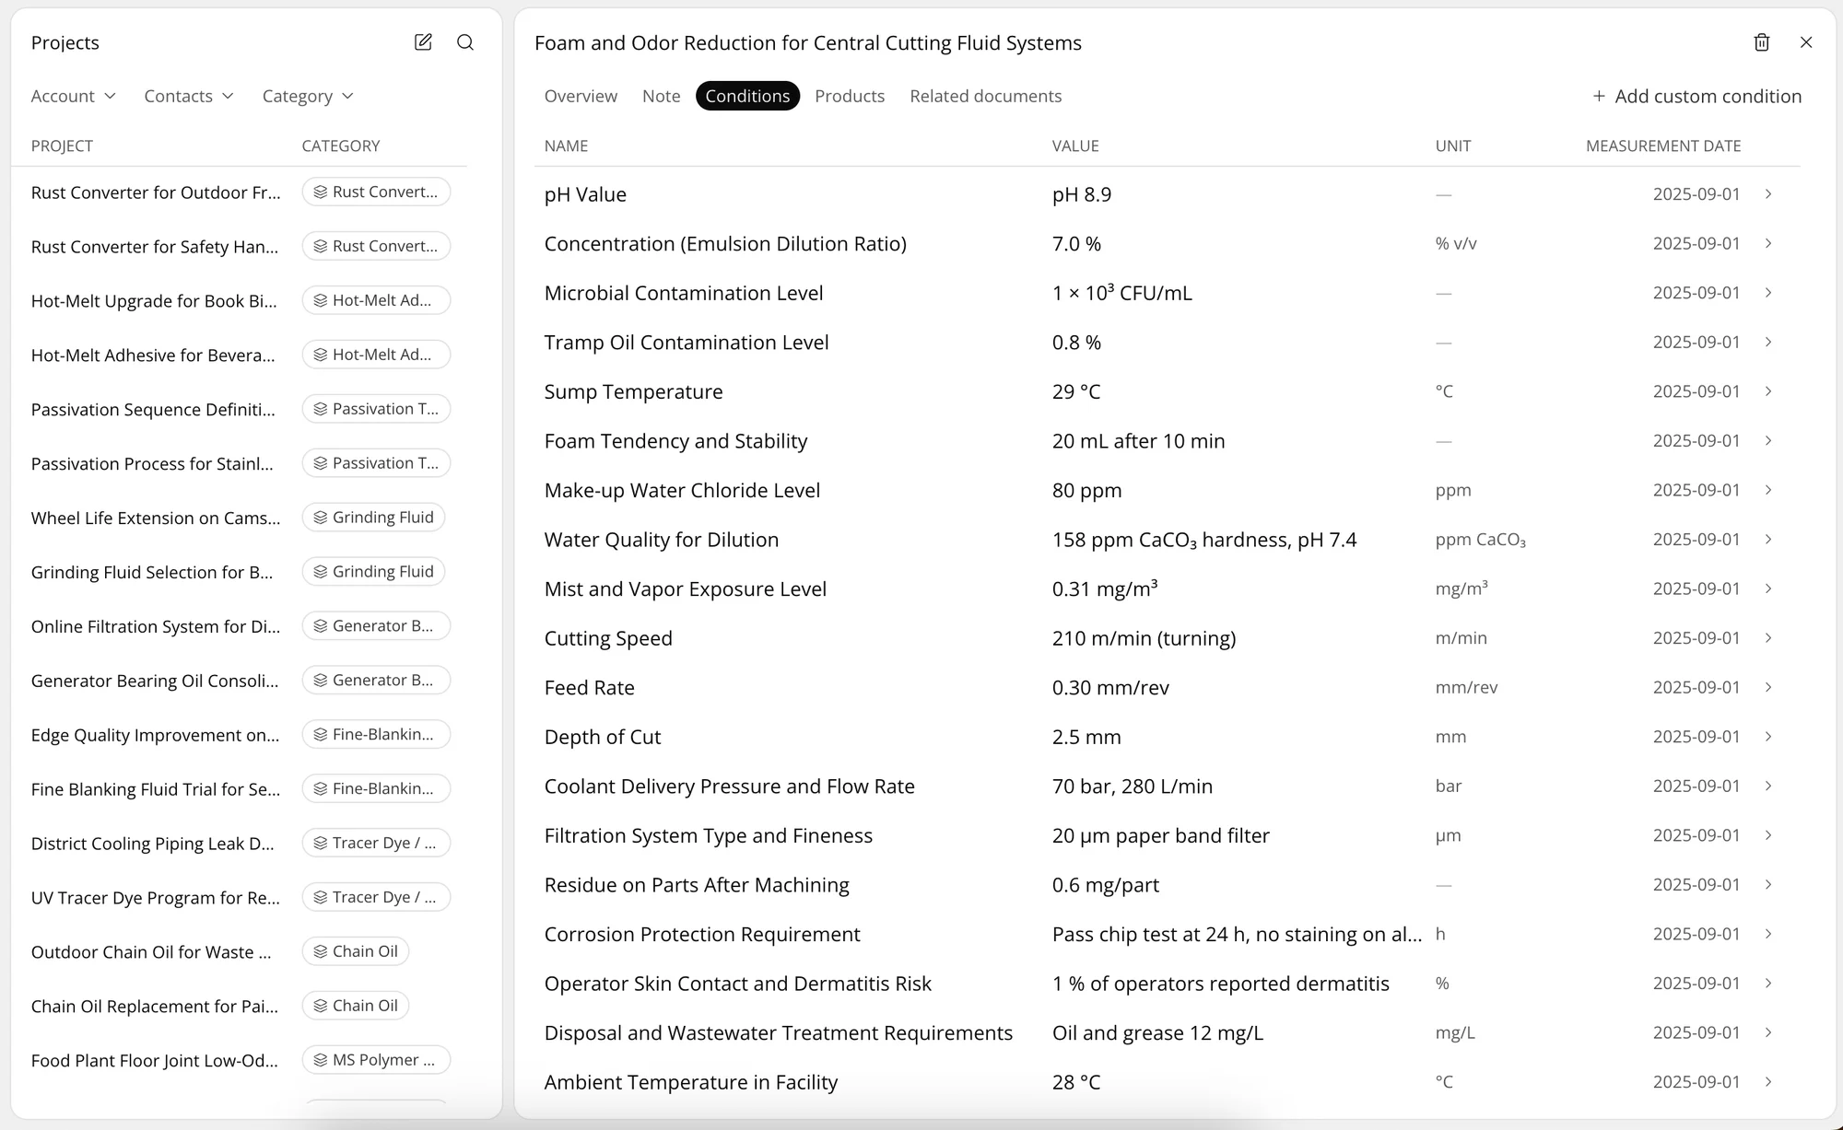Open Depth of Cut row chevron
Screen dimensions: 1843x1130
click(x=1768, y=737)
